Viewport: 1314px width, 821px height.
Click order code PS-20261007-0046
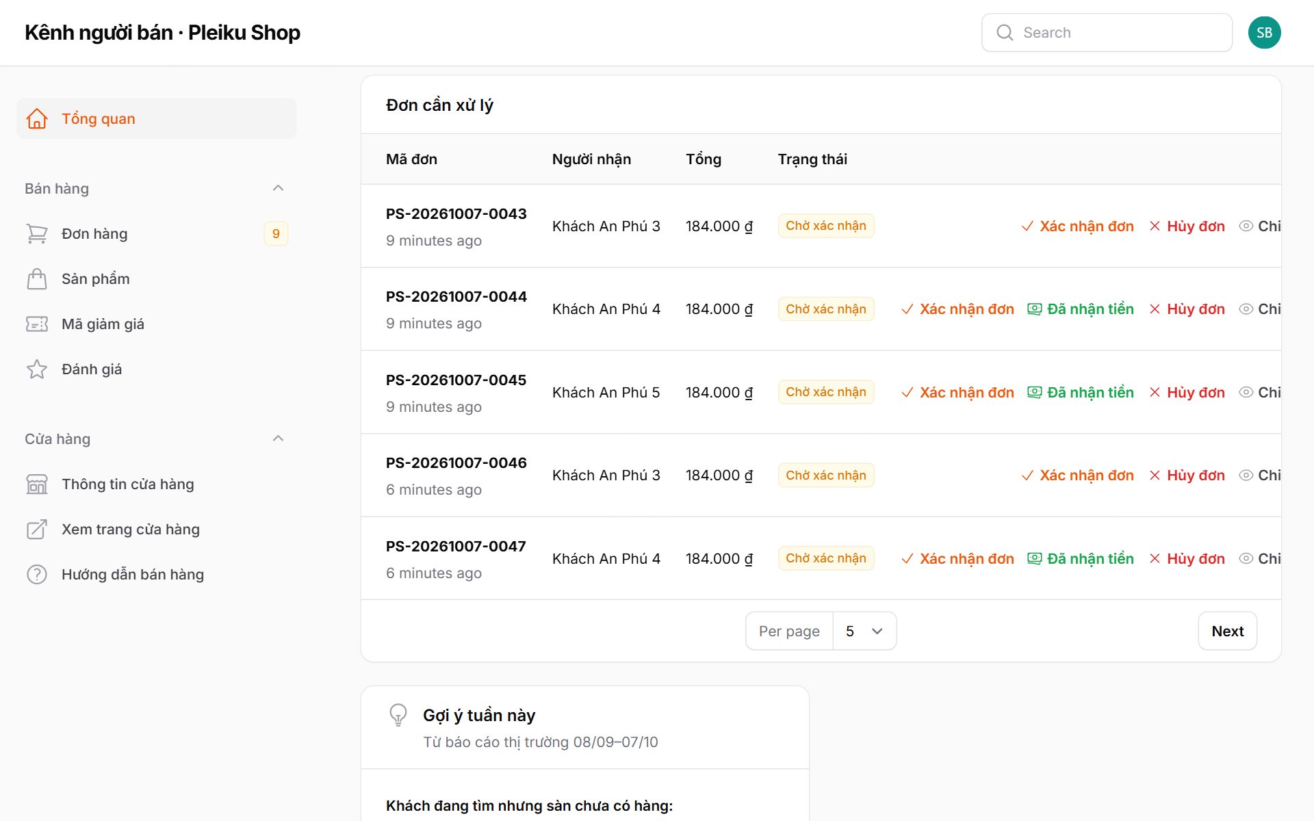[456, 462]
